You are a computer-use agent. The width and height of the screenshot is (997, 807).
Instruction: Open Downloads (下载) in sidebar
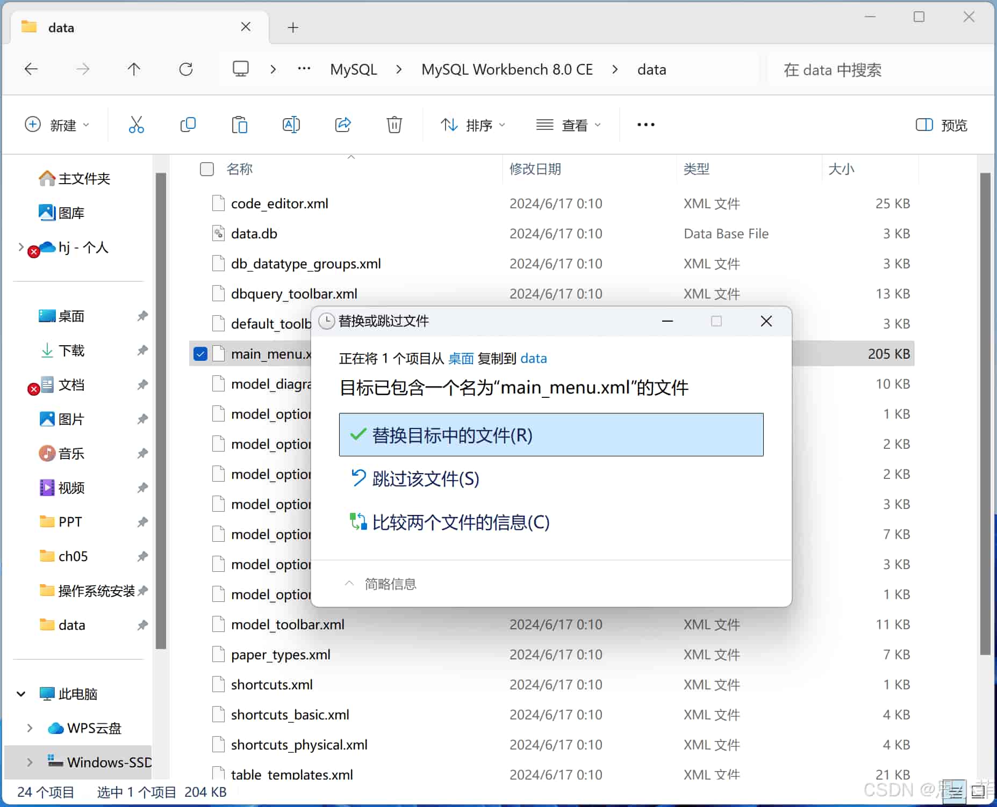(x=62, y=351)
